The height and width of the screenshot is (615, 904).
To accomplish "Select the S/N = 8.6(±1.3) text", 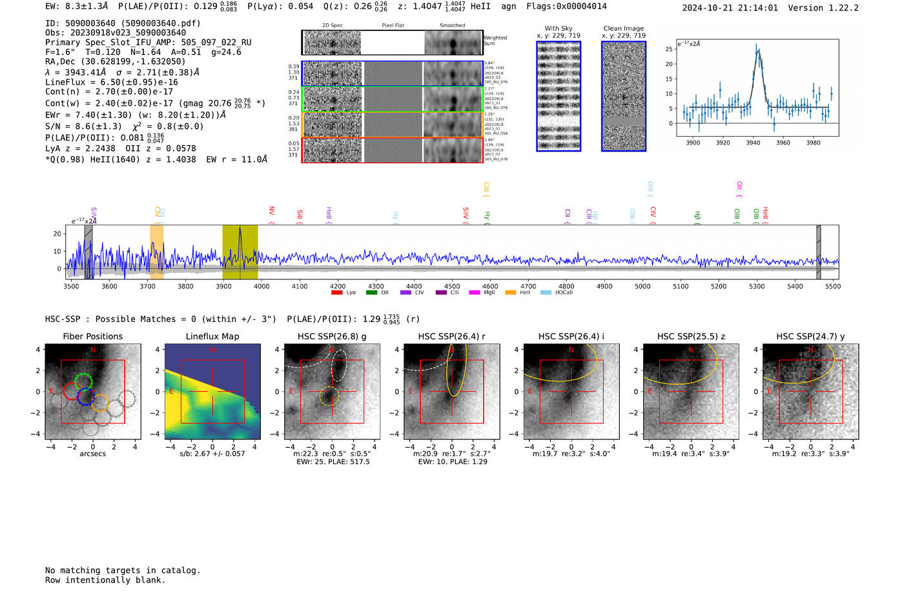I will 83,126.
